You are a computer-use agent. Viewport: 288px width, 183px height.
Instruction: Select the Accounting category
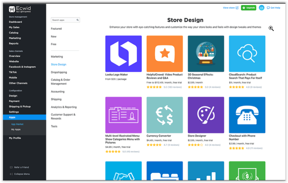coord(58,91)
